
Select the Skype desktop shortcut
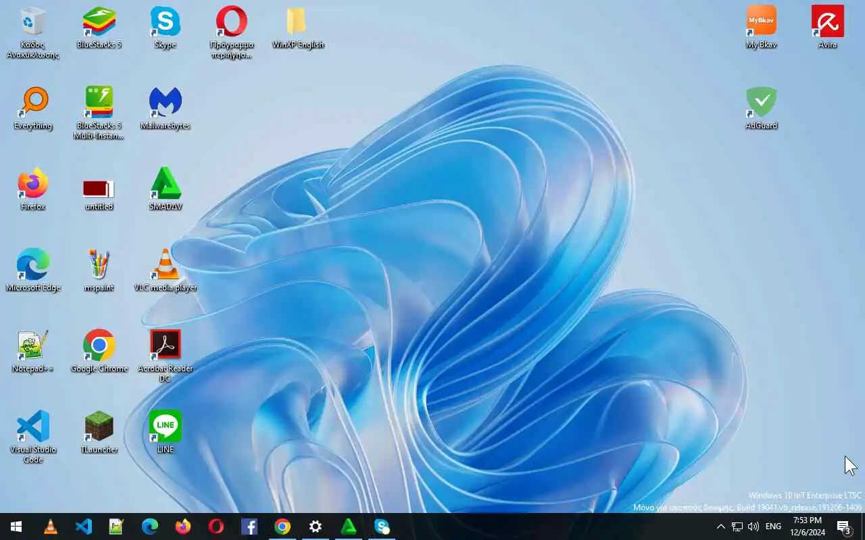pyautogui.click(x=166, y=28)
